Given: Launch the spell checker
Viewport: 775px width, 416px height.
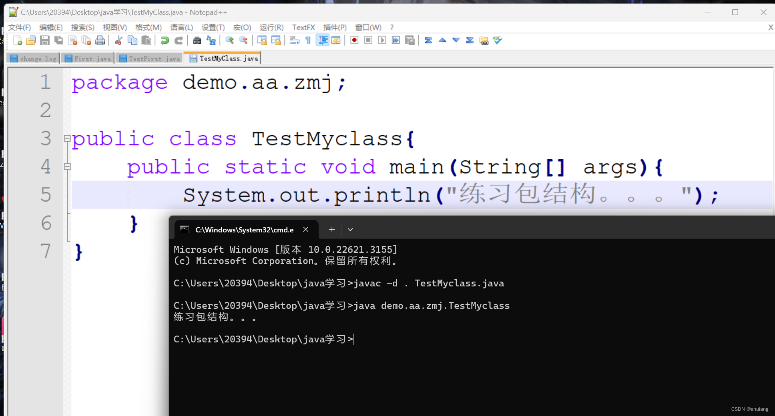Looking at the screenshot, I should (x=497, y=40).
